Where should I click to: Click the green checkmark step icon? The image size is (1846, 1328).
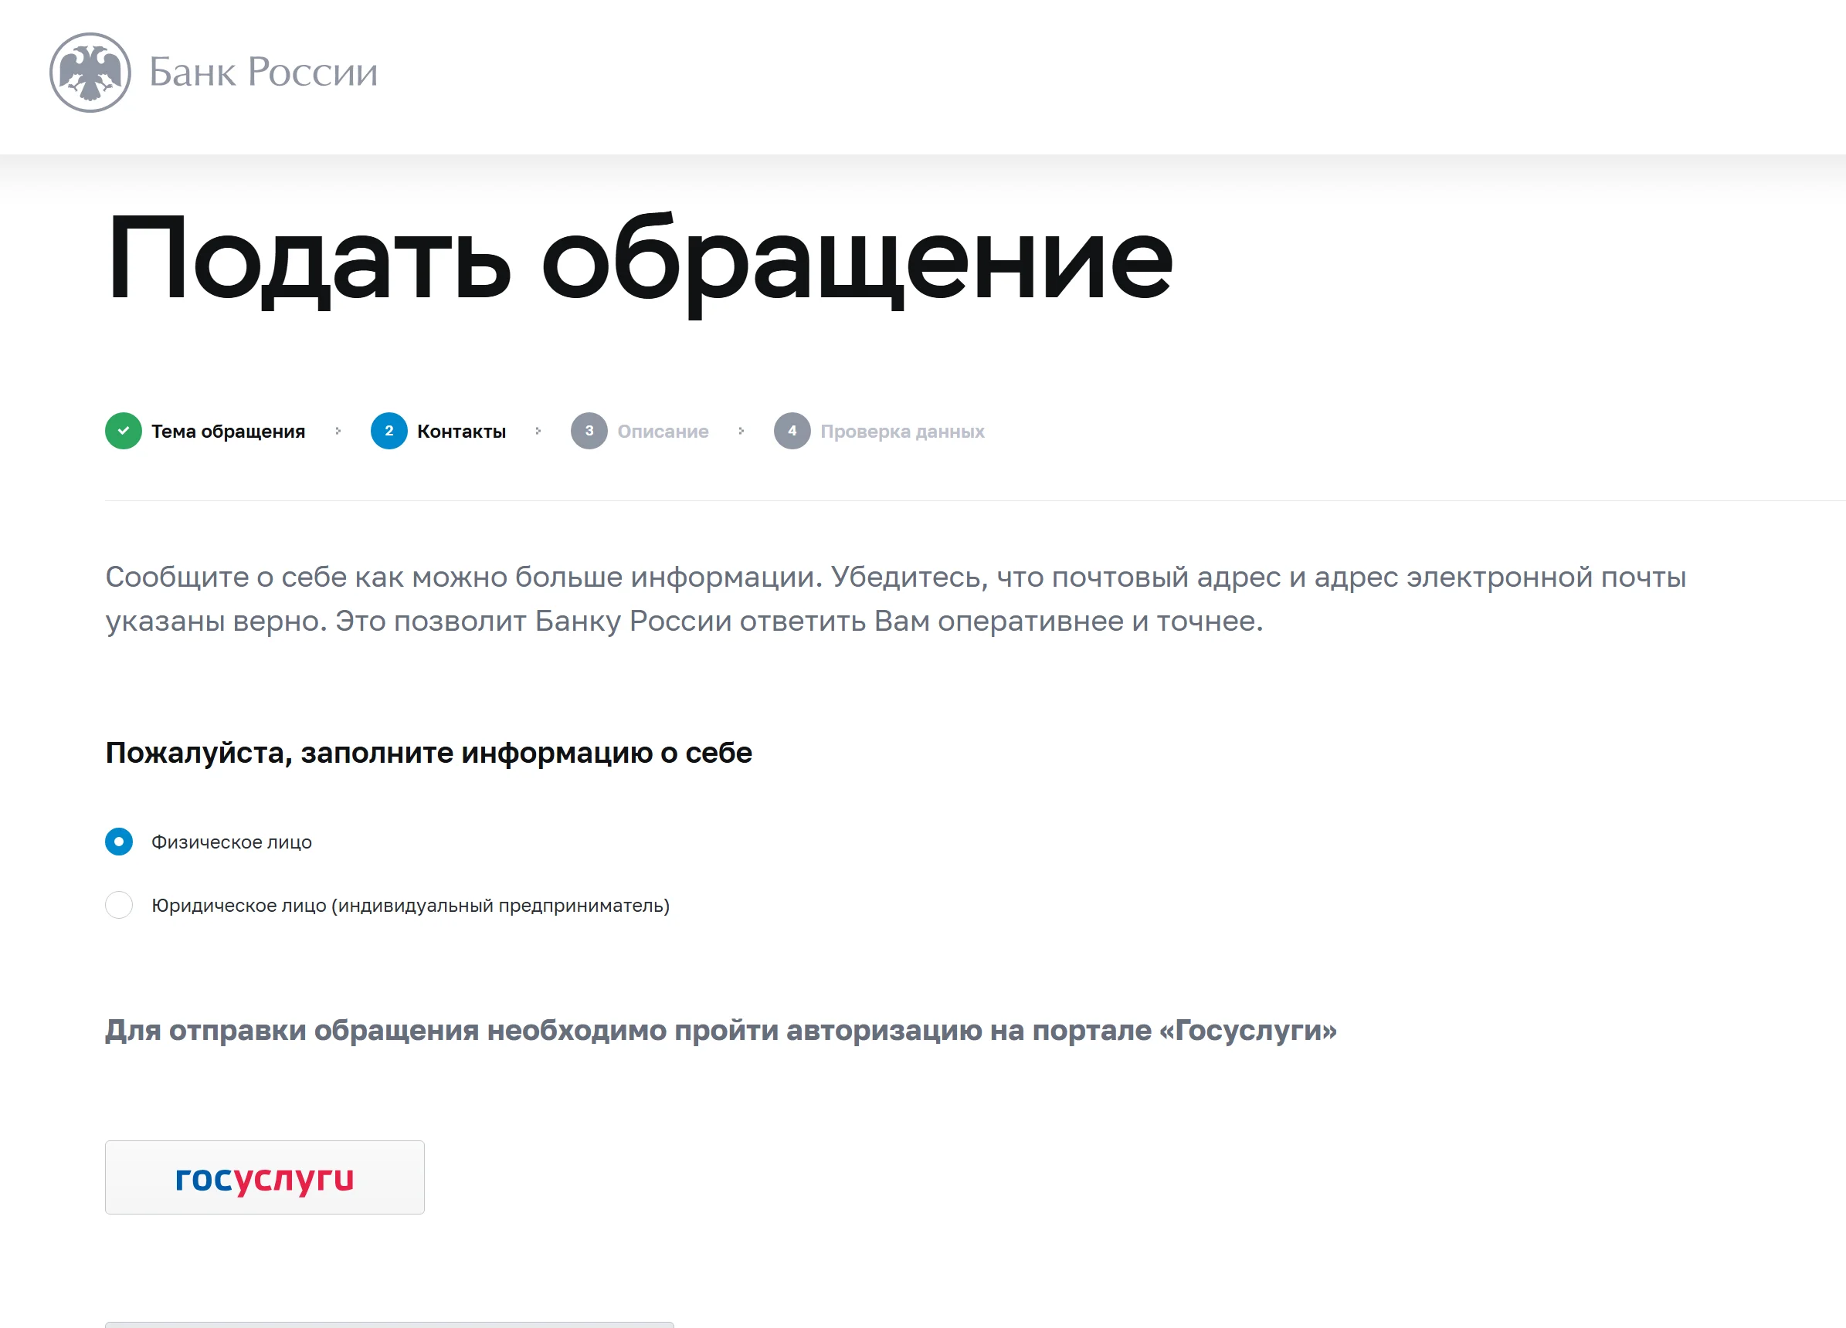pyautogui.click(x=124, y=432)
